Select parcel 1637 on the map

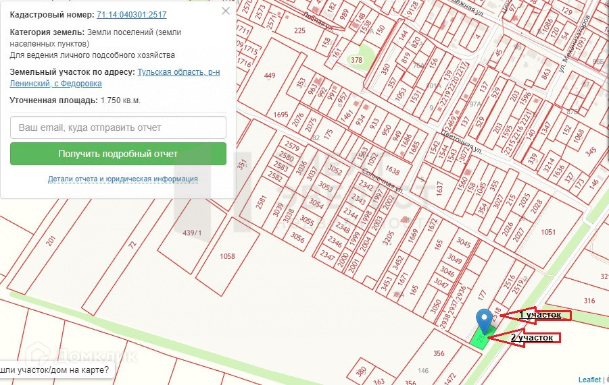tap(439, 189)
